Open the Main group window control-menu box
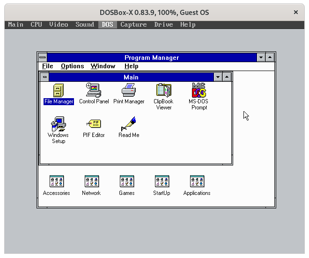 pos(44,77)
